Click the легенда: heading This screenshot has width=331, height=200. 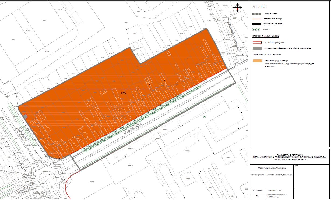pyautogui.click(x=258, y=7)
